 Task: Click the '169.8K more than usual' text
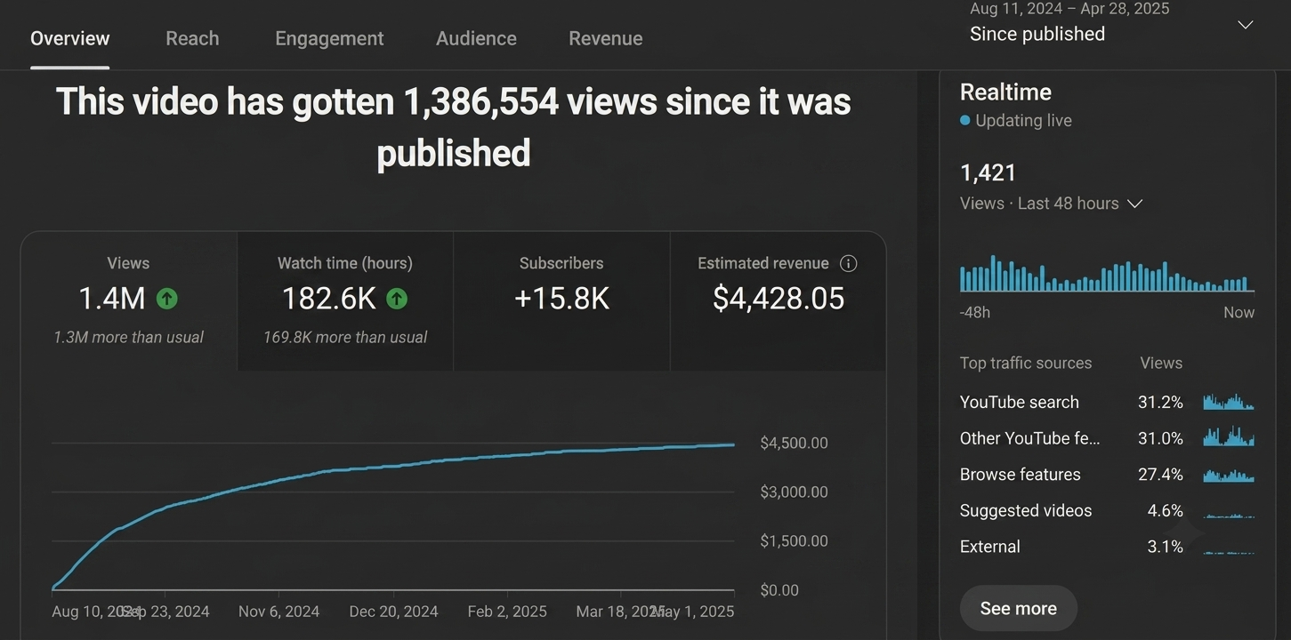point(345,337)
